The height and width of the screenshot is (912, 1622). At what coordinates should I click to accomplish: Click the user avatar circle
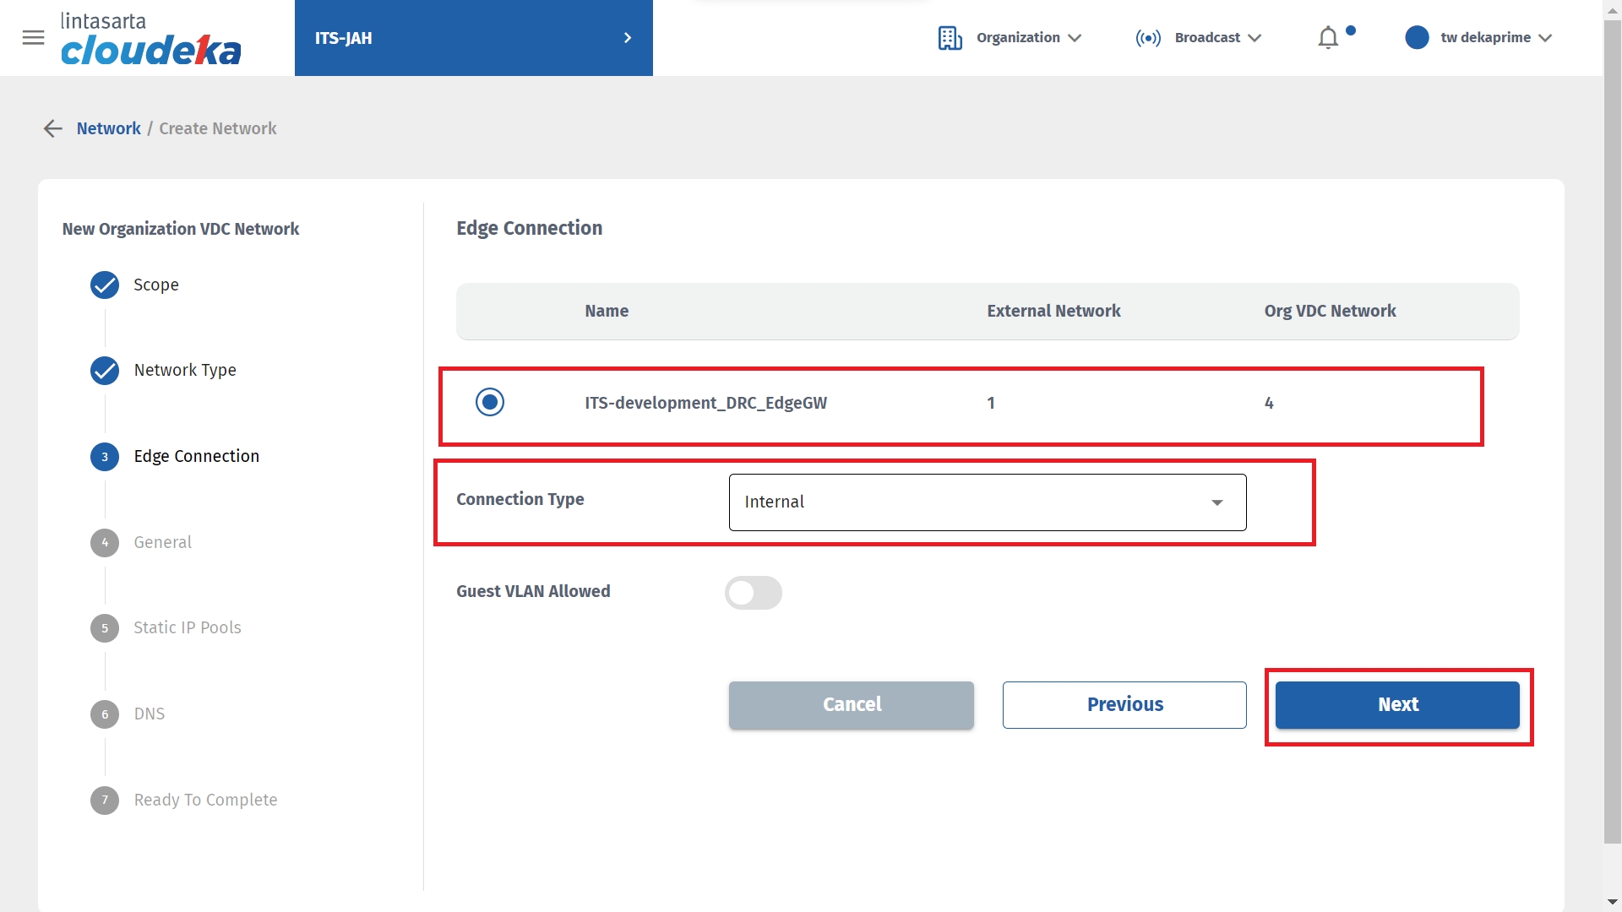[1417, 38]
